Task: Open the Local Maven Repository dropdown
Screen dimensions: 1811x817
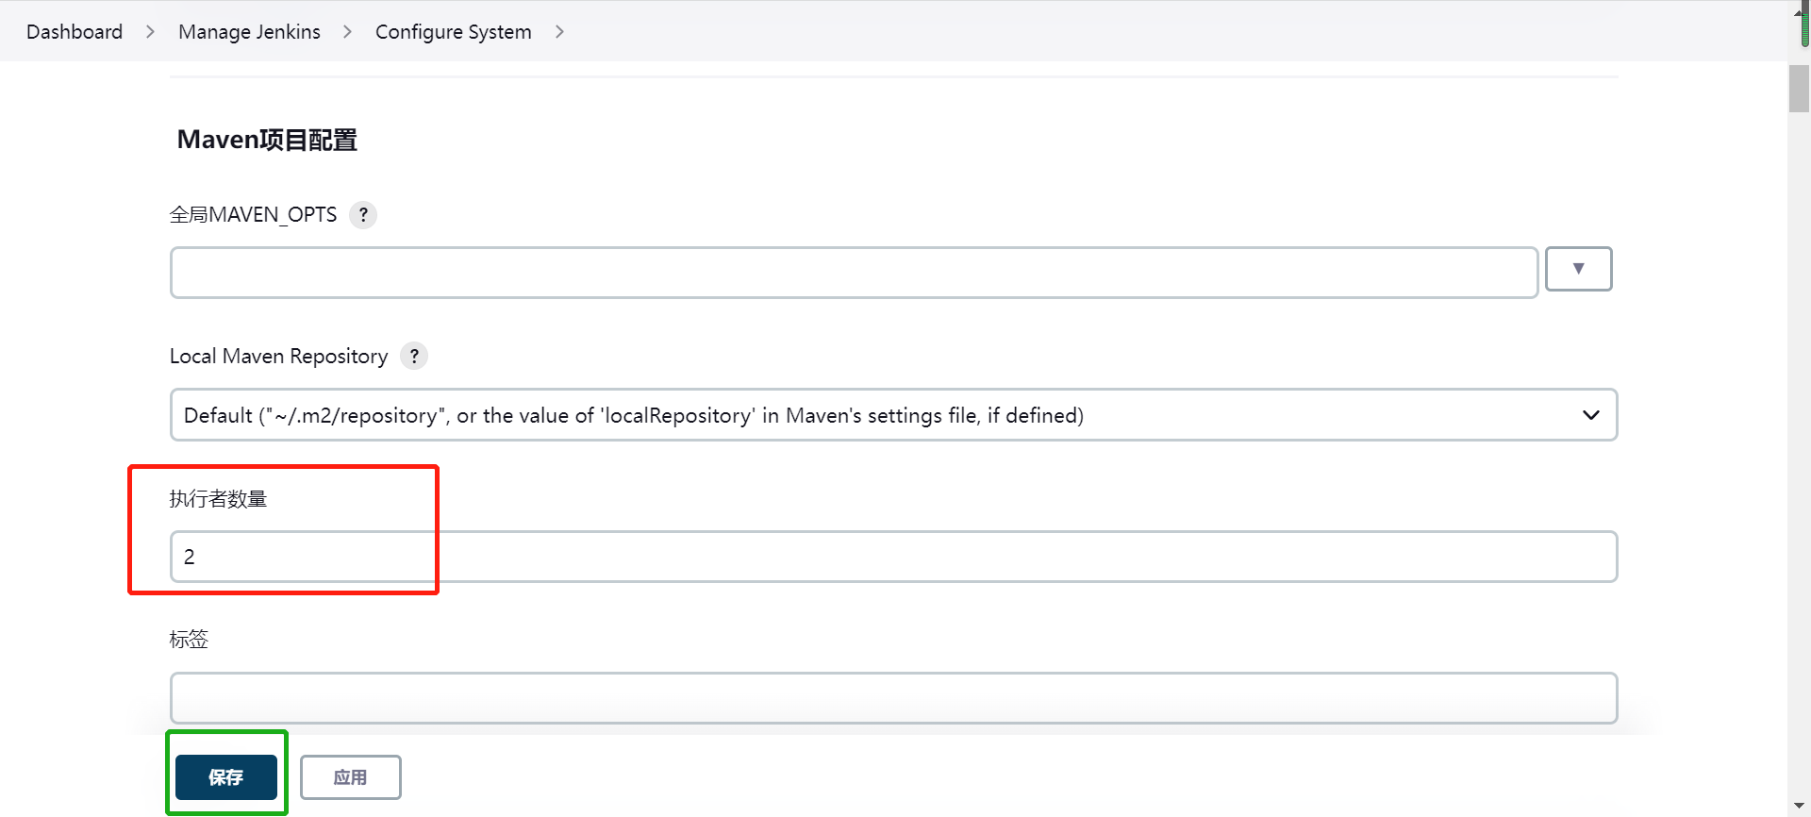Action: [x=892, y=415]
